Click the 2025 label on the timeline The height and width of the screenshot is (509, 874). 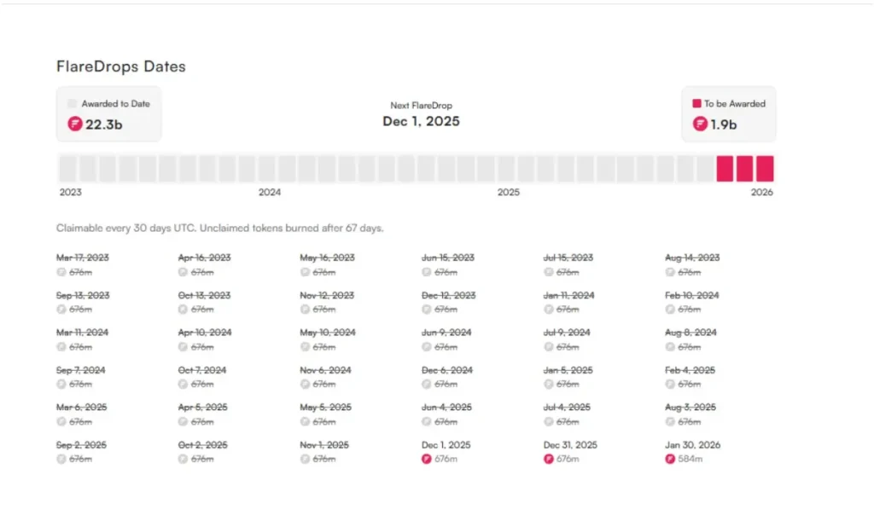(x=509, y=193)
